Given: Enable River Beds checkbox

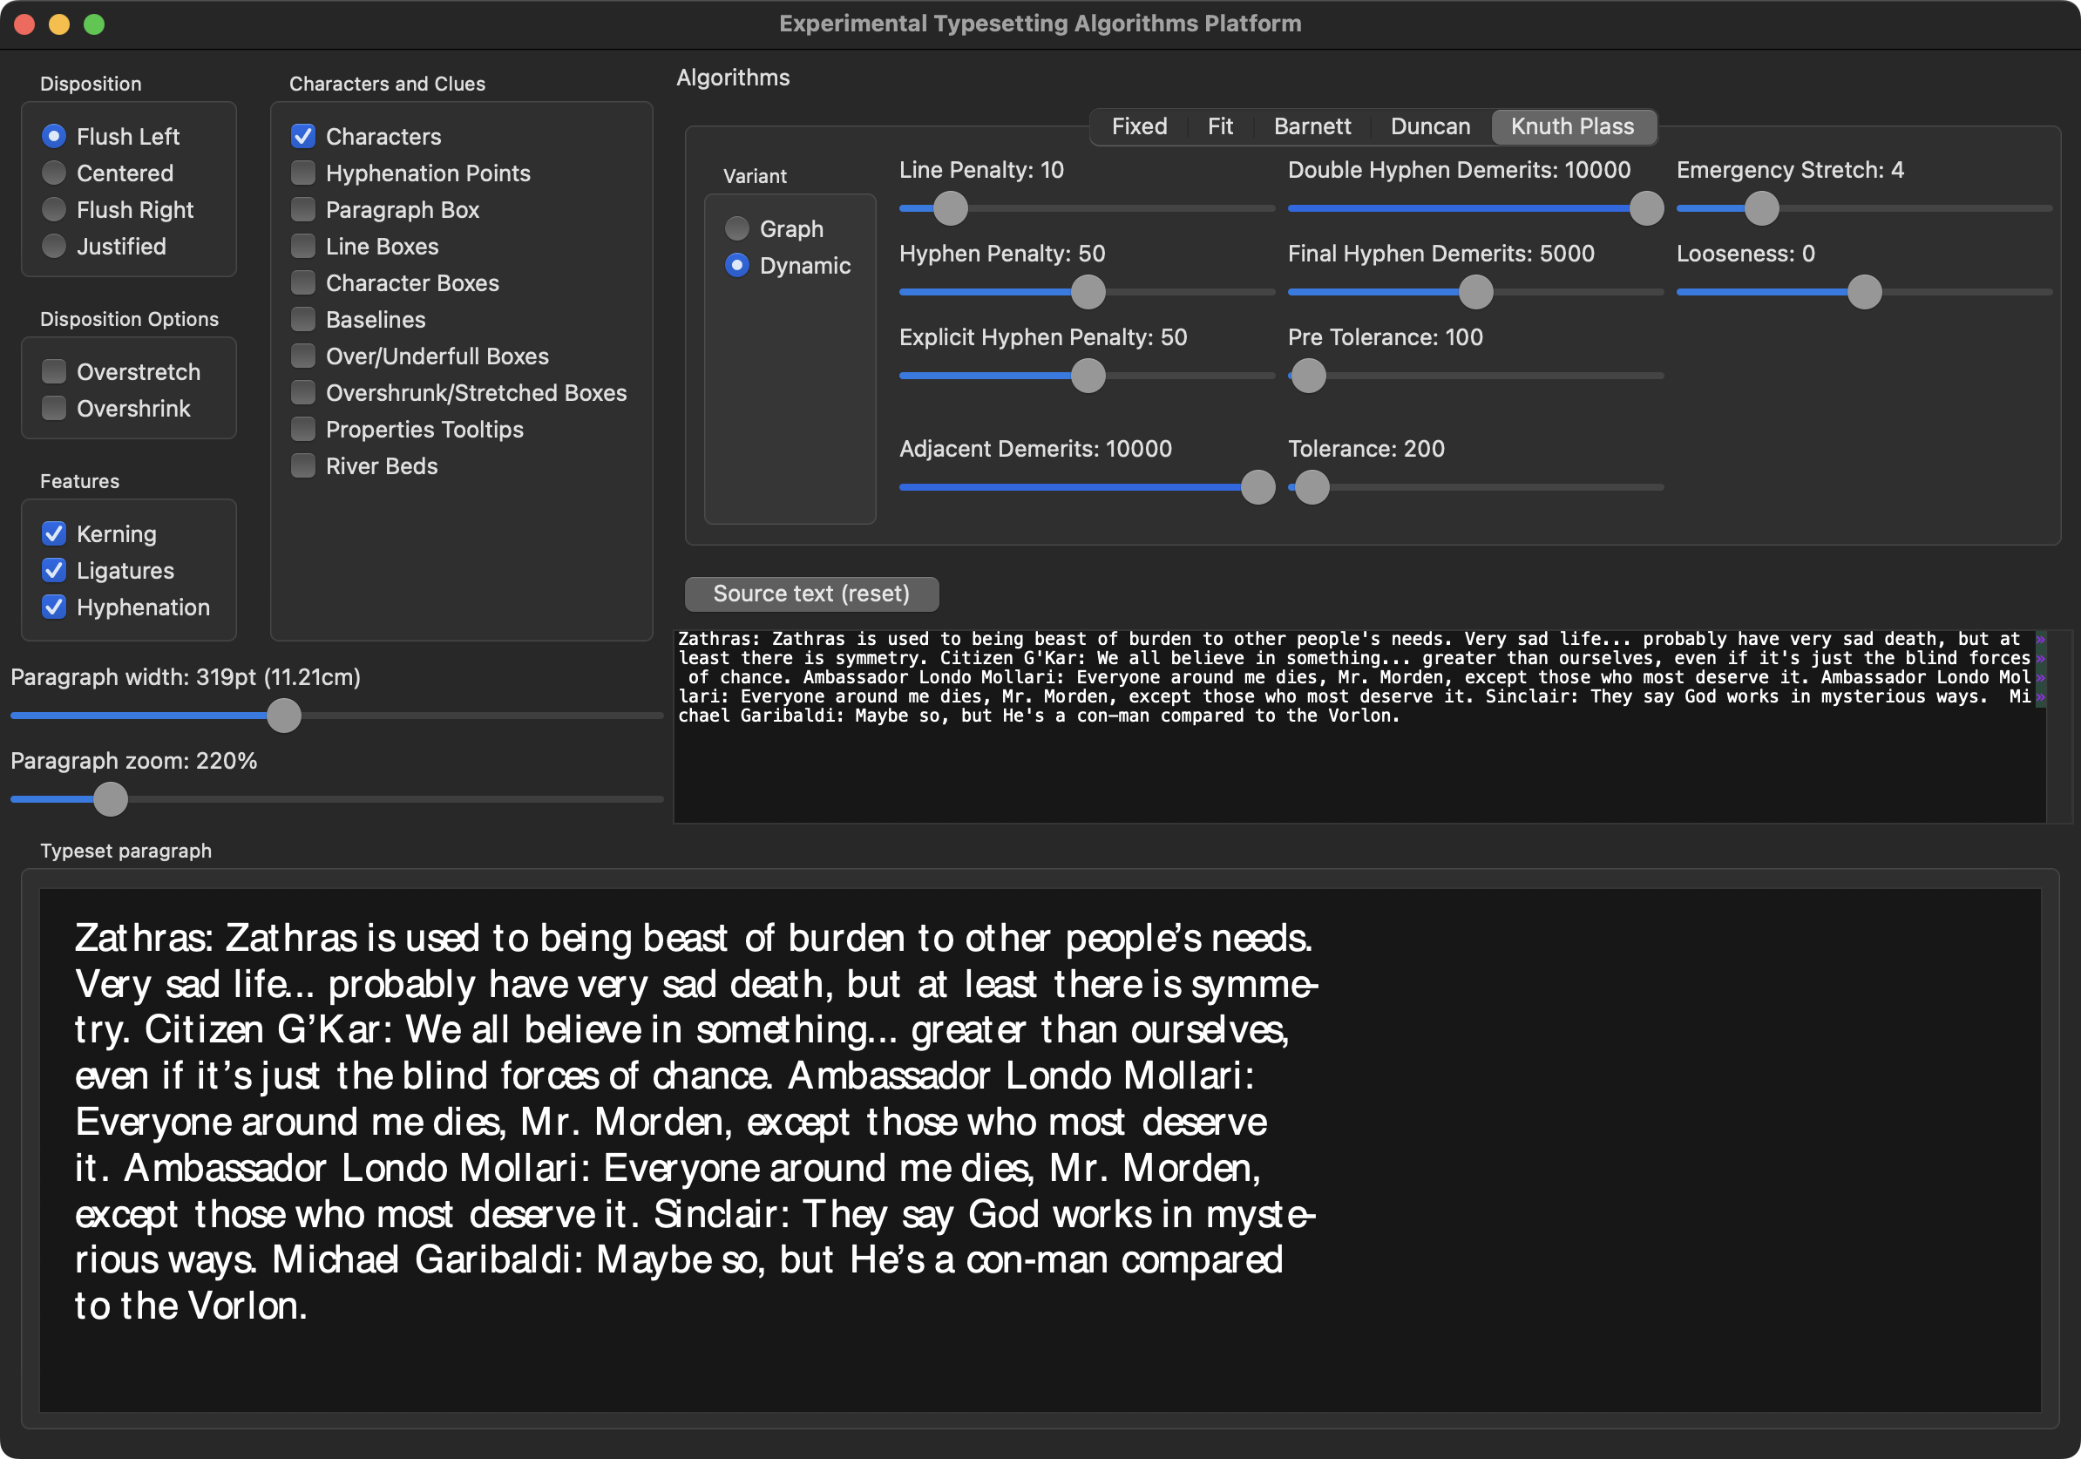Looking at the screenshot, I should pos(302,465).
